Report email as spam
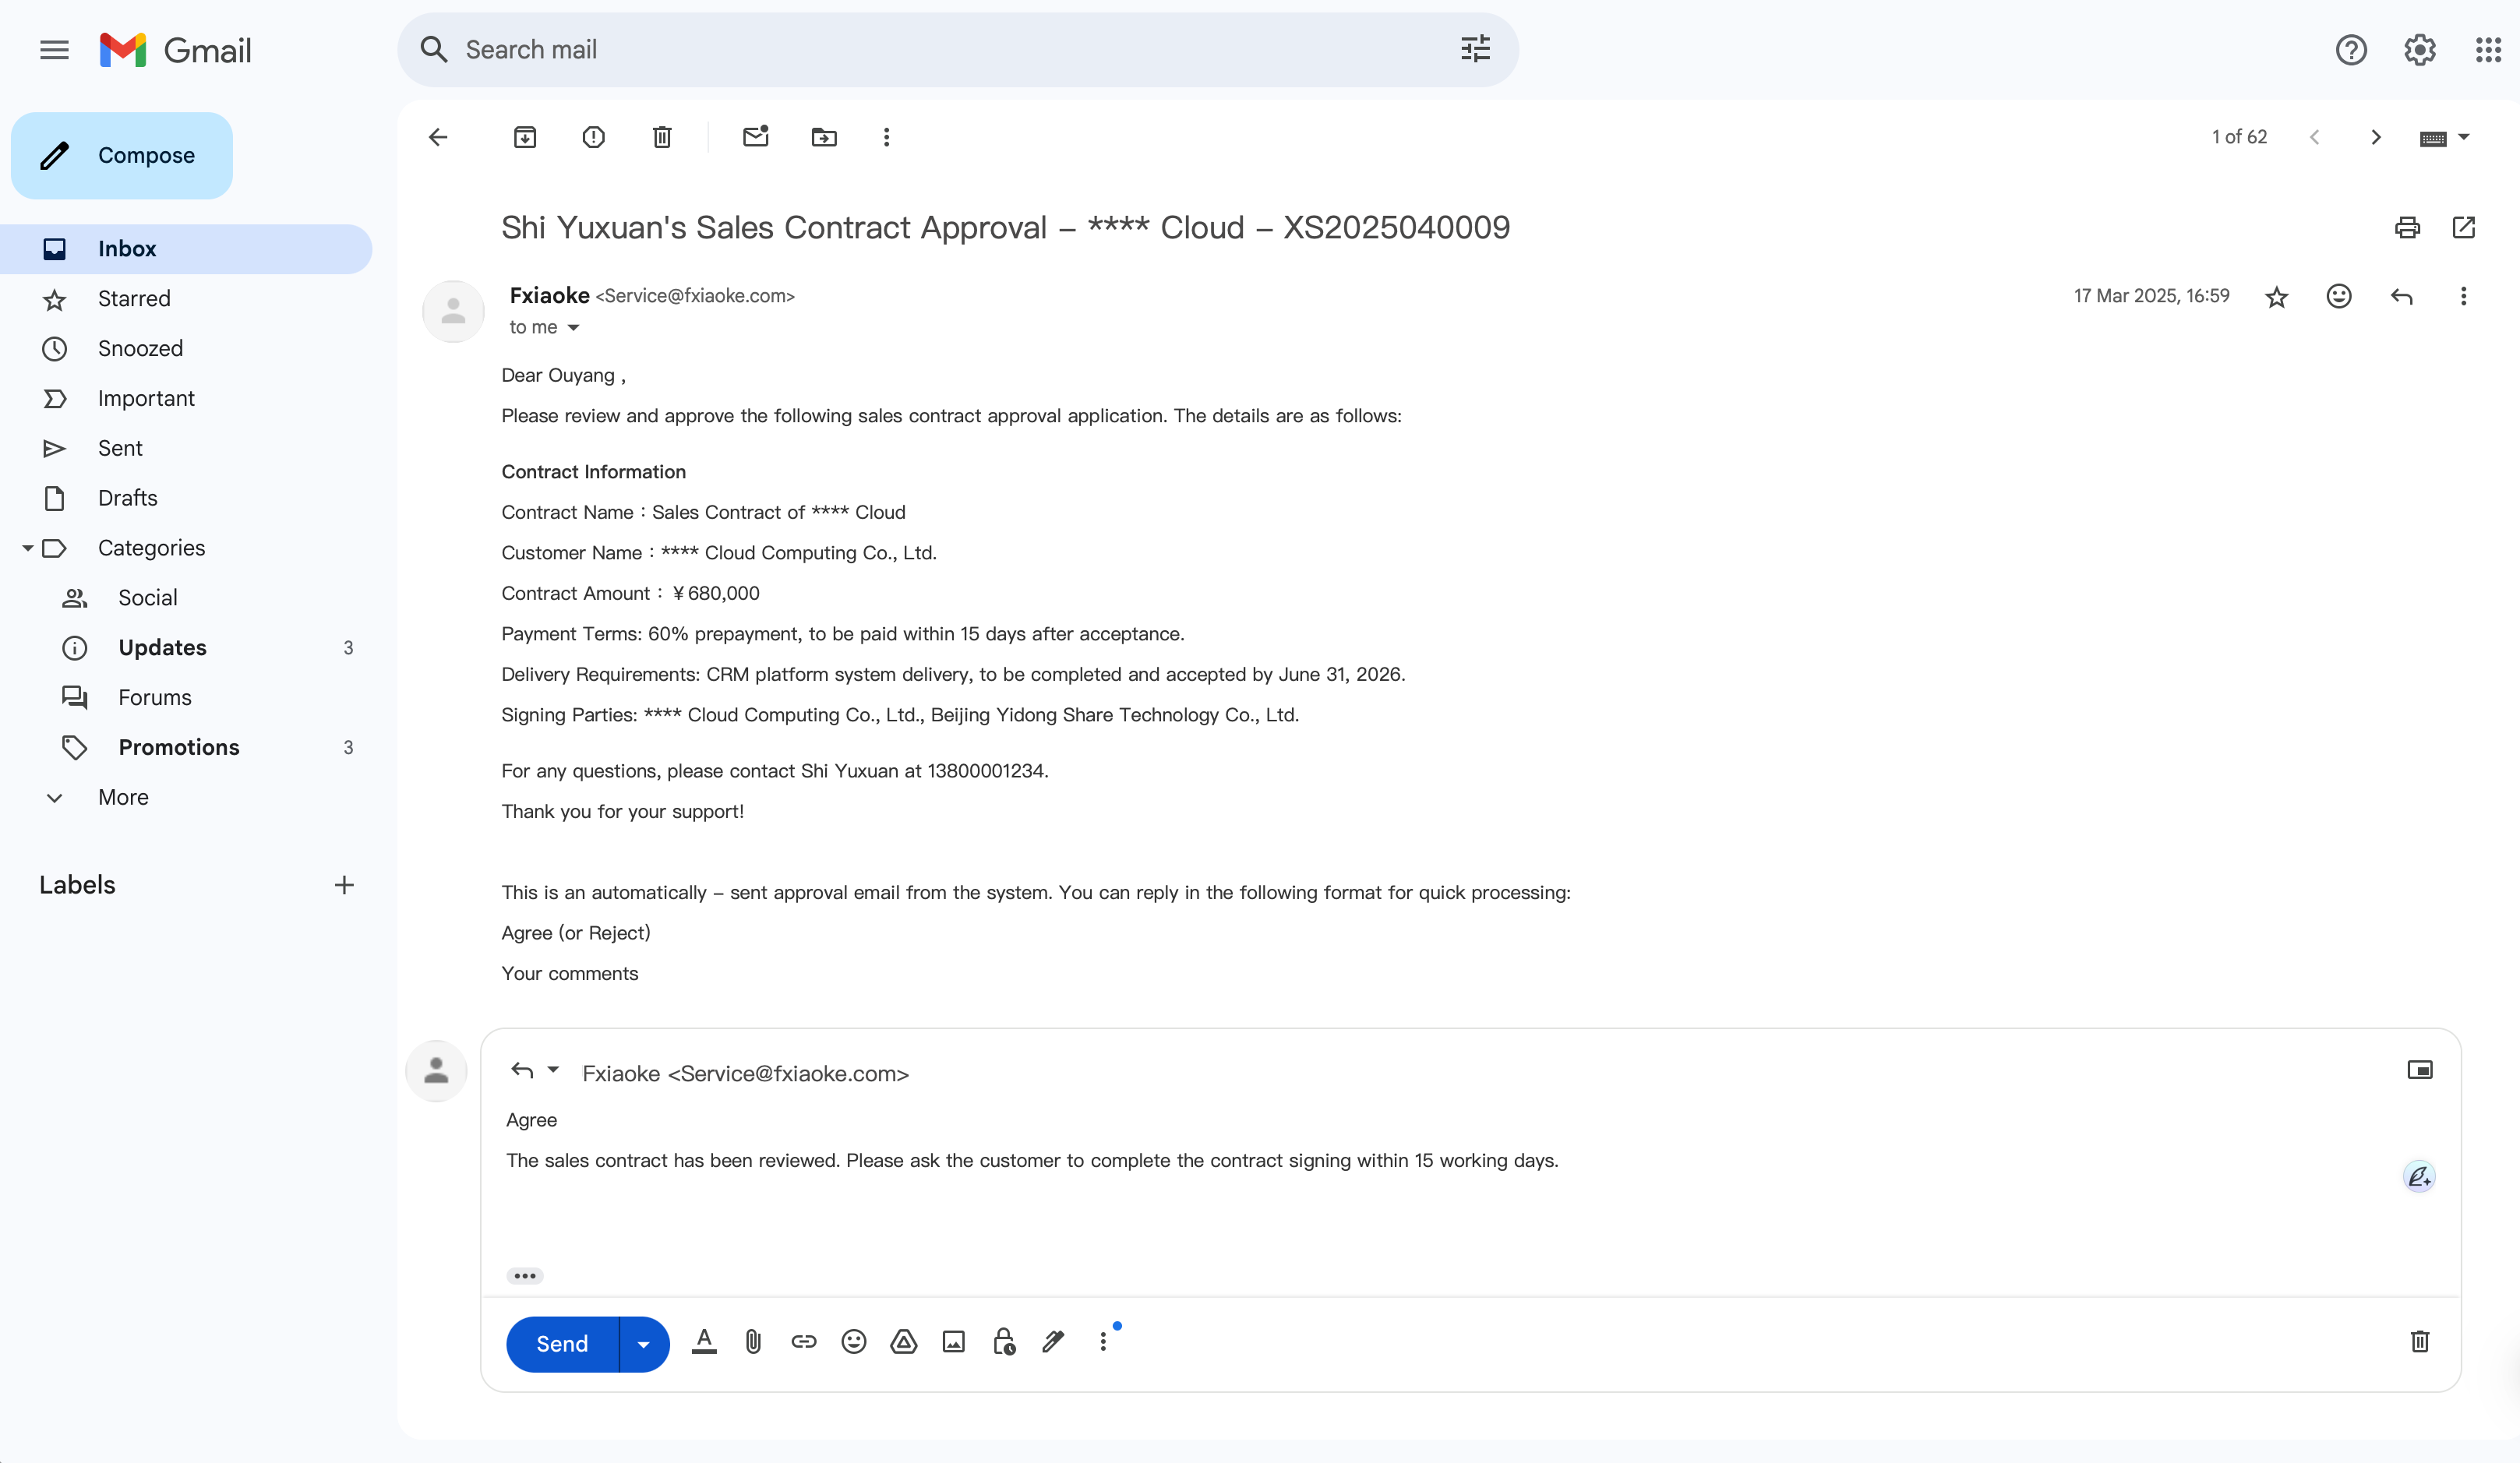Screen dimensions: 2520x1463 (x=593, y=137)
